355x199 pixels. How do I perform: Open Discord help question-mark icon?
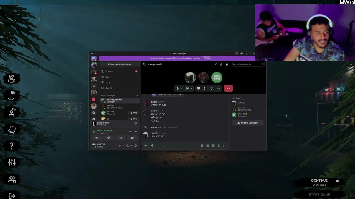point(242,53)
